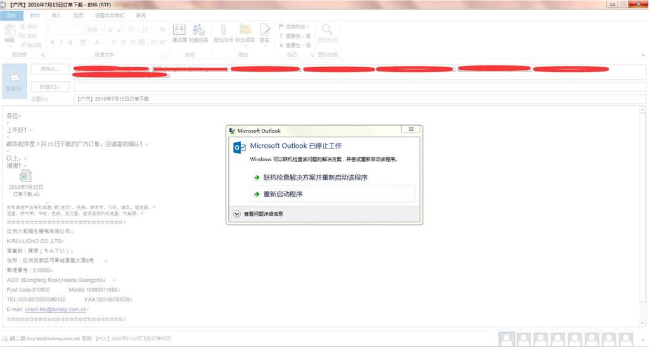Collapse the ribbon with the chevron
649x347 pixels.
click(643, 55)
